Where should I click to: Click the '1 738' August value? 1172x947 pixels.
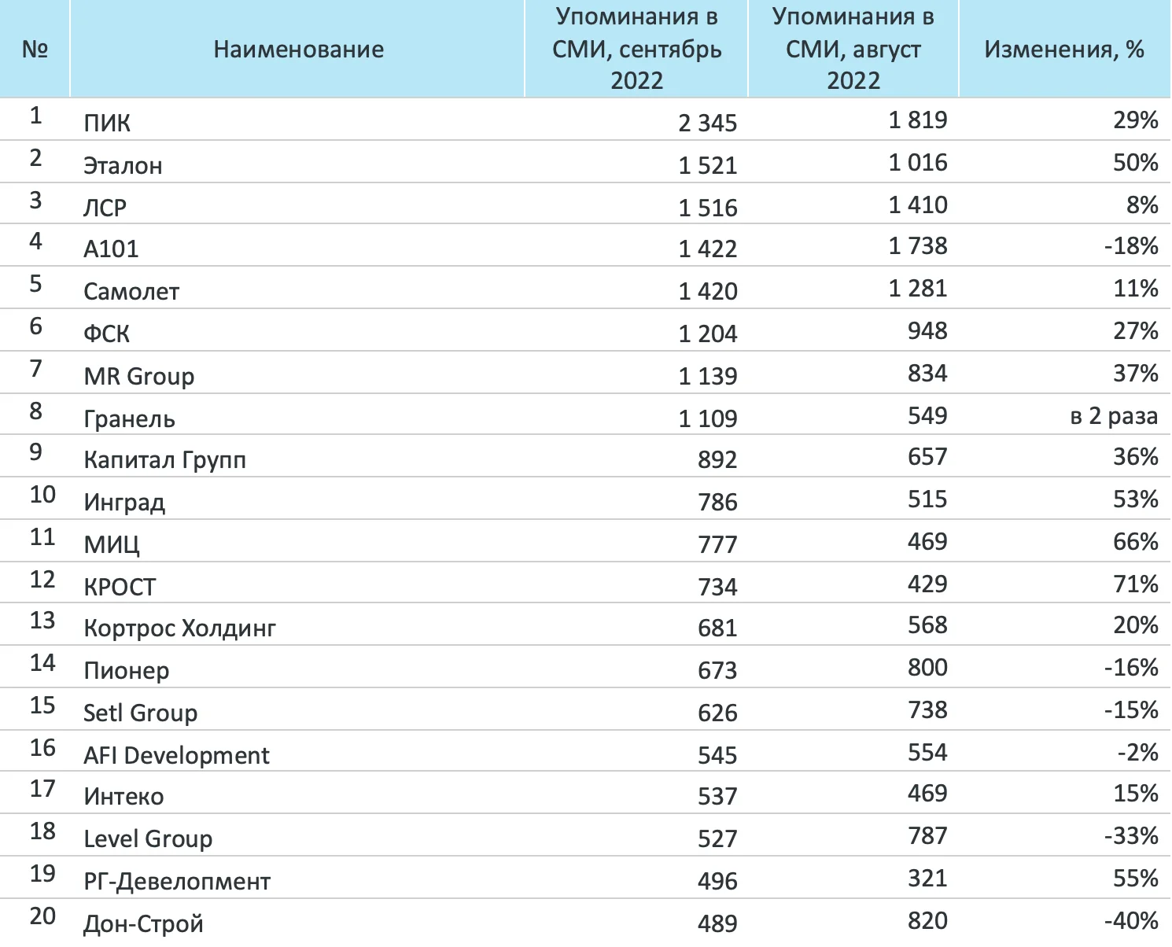point(917,246)
